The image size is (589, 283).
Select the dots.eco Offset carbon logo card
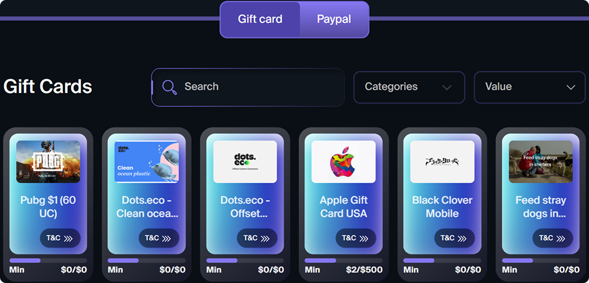click(x=245, y=162)
